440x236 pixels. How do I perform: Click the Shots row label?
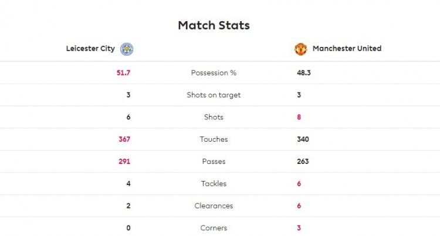pyautogui.click(x=214, y=117)
